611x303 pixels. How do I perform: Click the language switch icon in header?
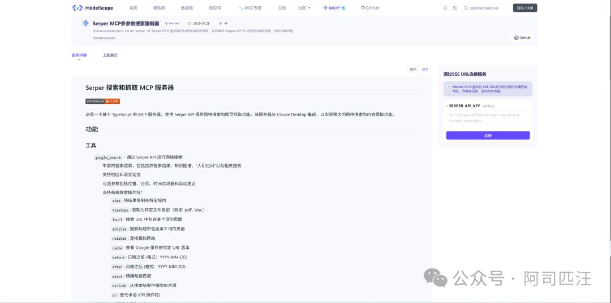455,8
